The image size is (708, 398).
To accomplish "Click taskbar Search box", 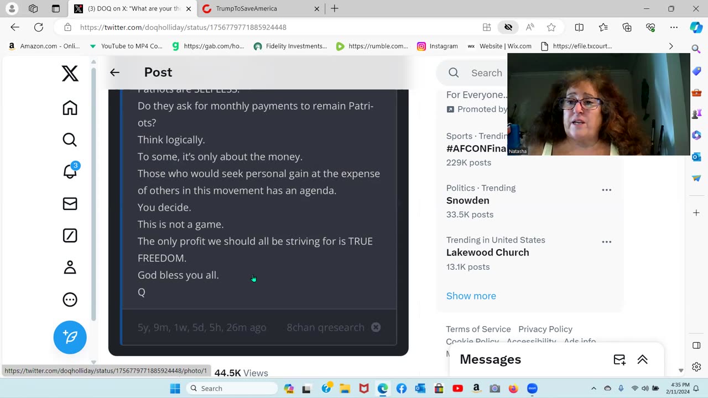I will click(x=232, y=389).
